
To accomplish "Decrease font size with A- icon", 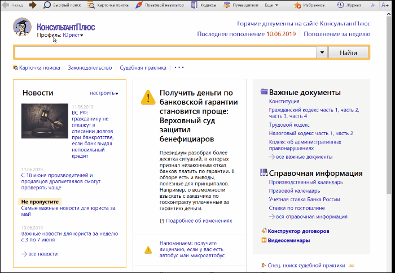I will pyautogui.click(x=374, y=5).
